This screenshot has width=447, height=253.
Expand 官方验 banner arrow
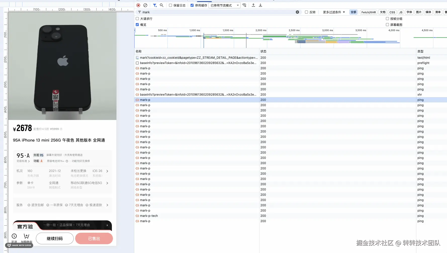pos(107,225)
